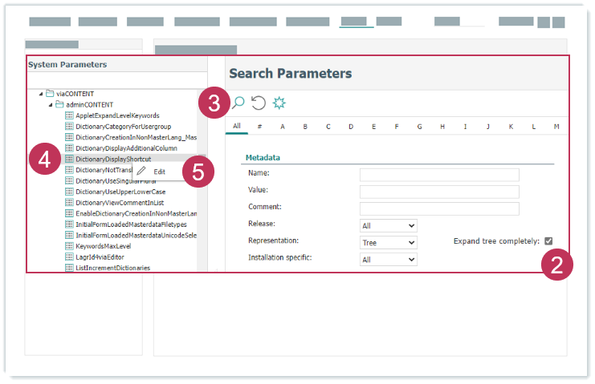
Task: Click the AppletExpandLevelKeywords parameter icon
Action: [x=69, y=115]
